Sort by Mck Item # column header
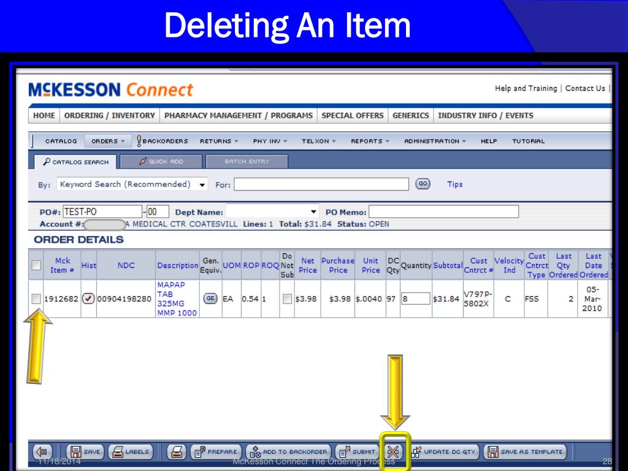The image size is (628, 471). tap(62, 265)
